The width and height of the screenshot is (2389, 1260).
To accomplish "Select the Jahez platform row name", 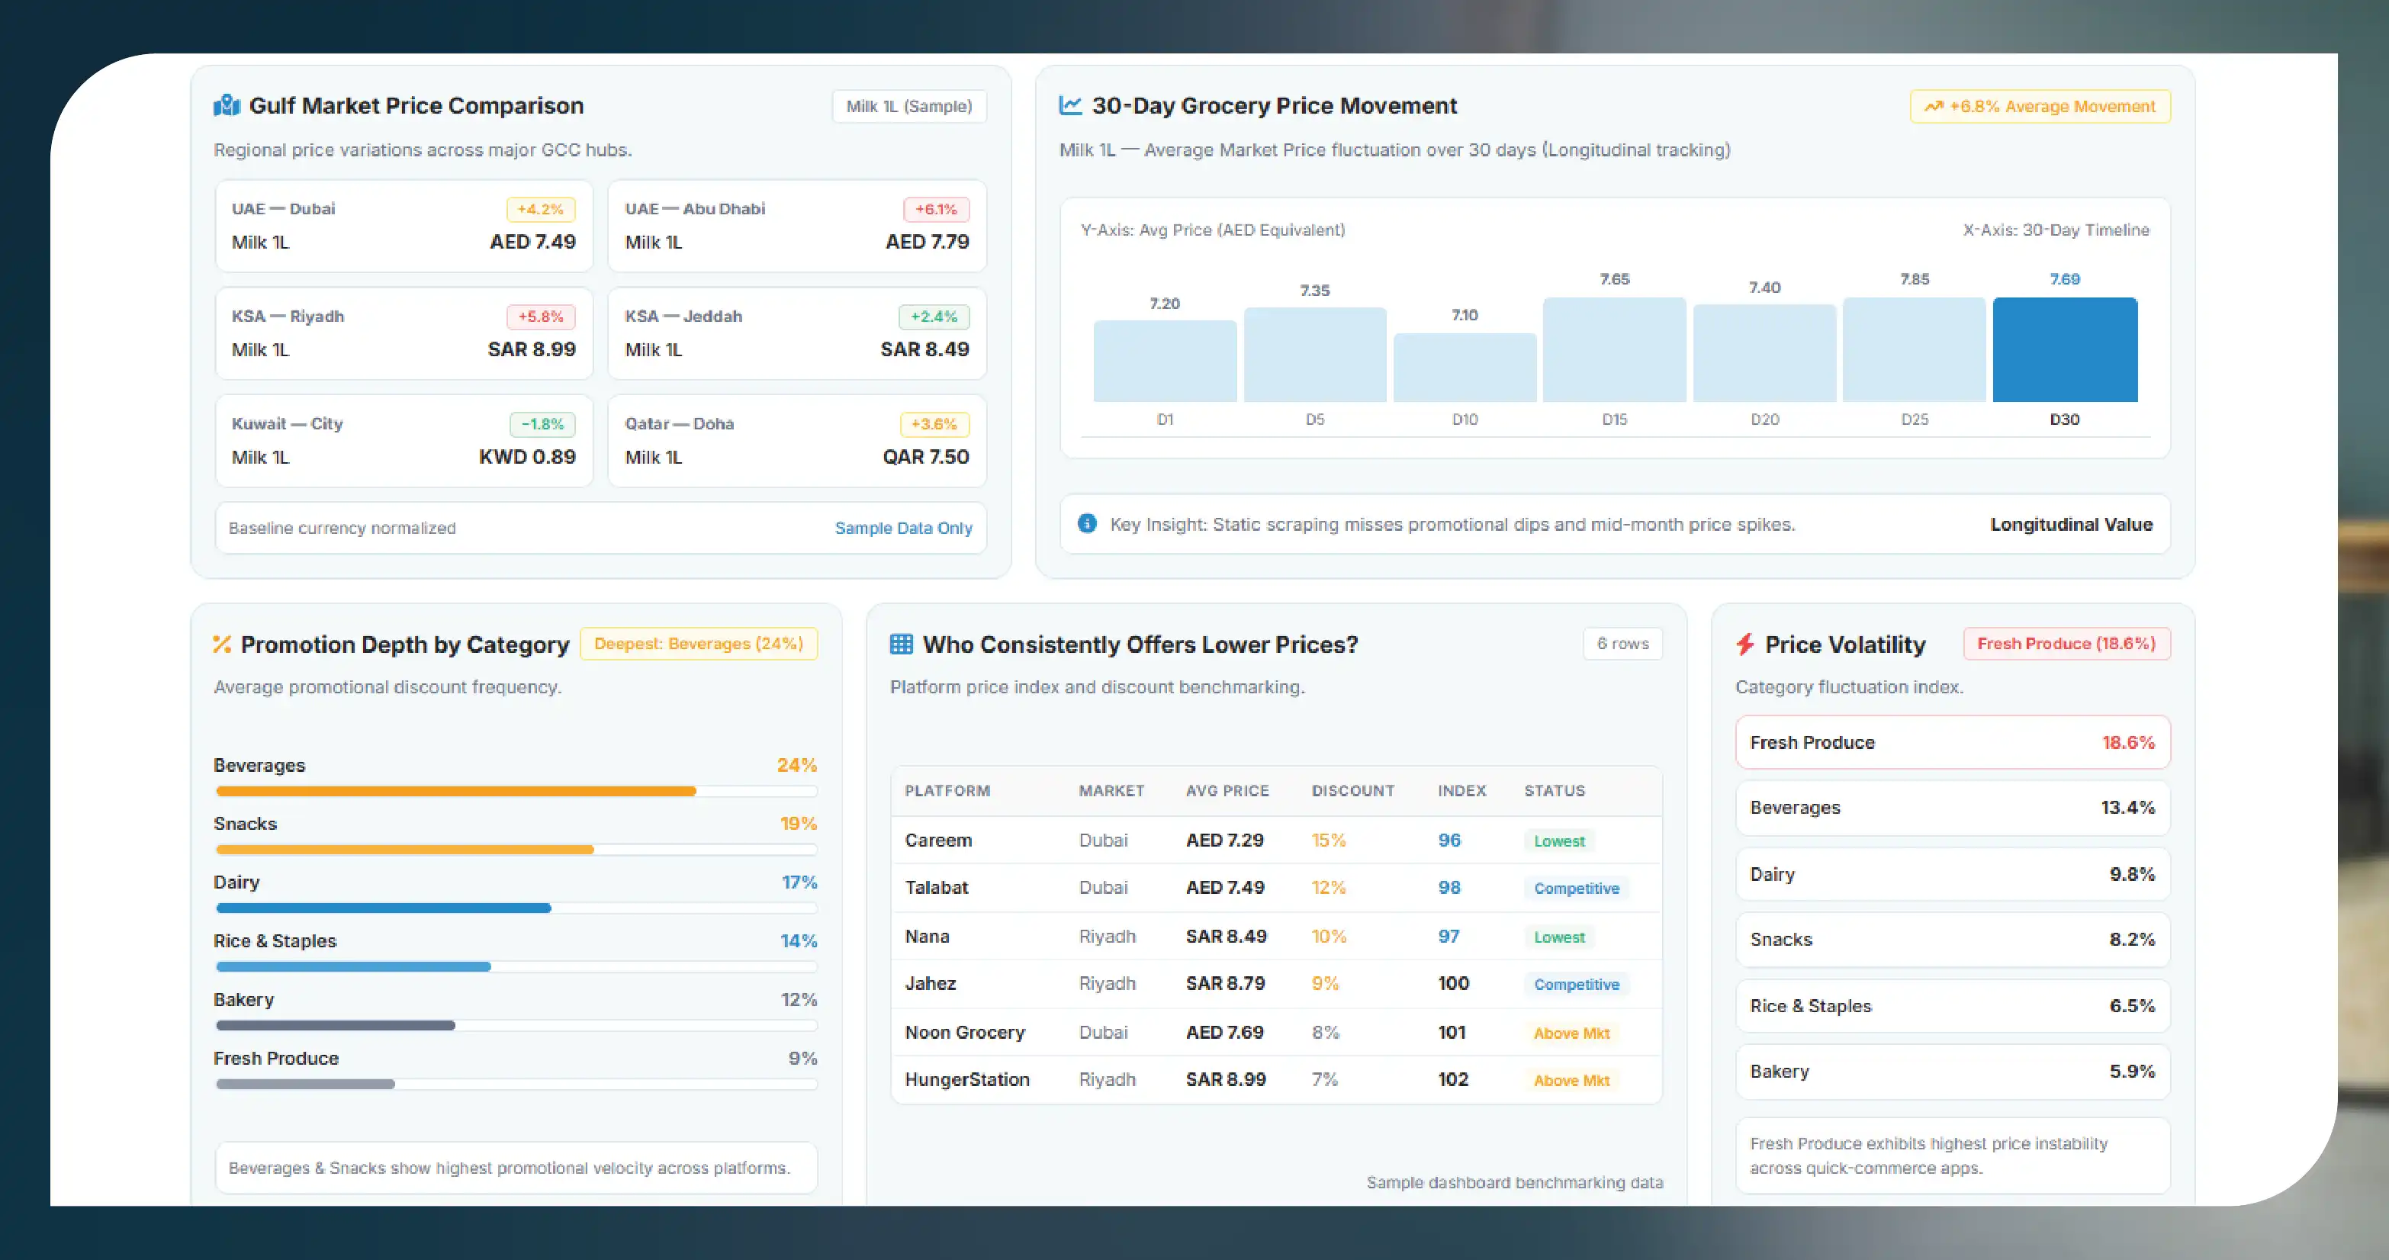I will [930, 984].
